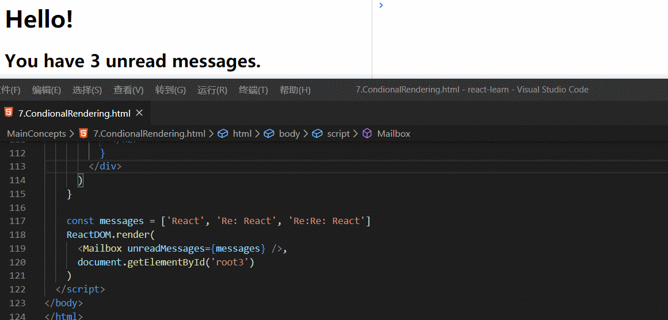The width and height of the screenshot is (668, 320).
Task: Click the closing body tag on line 123
Action: (63, 303)
